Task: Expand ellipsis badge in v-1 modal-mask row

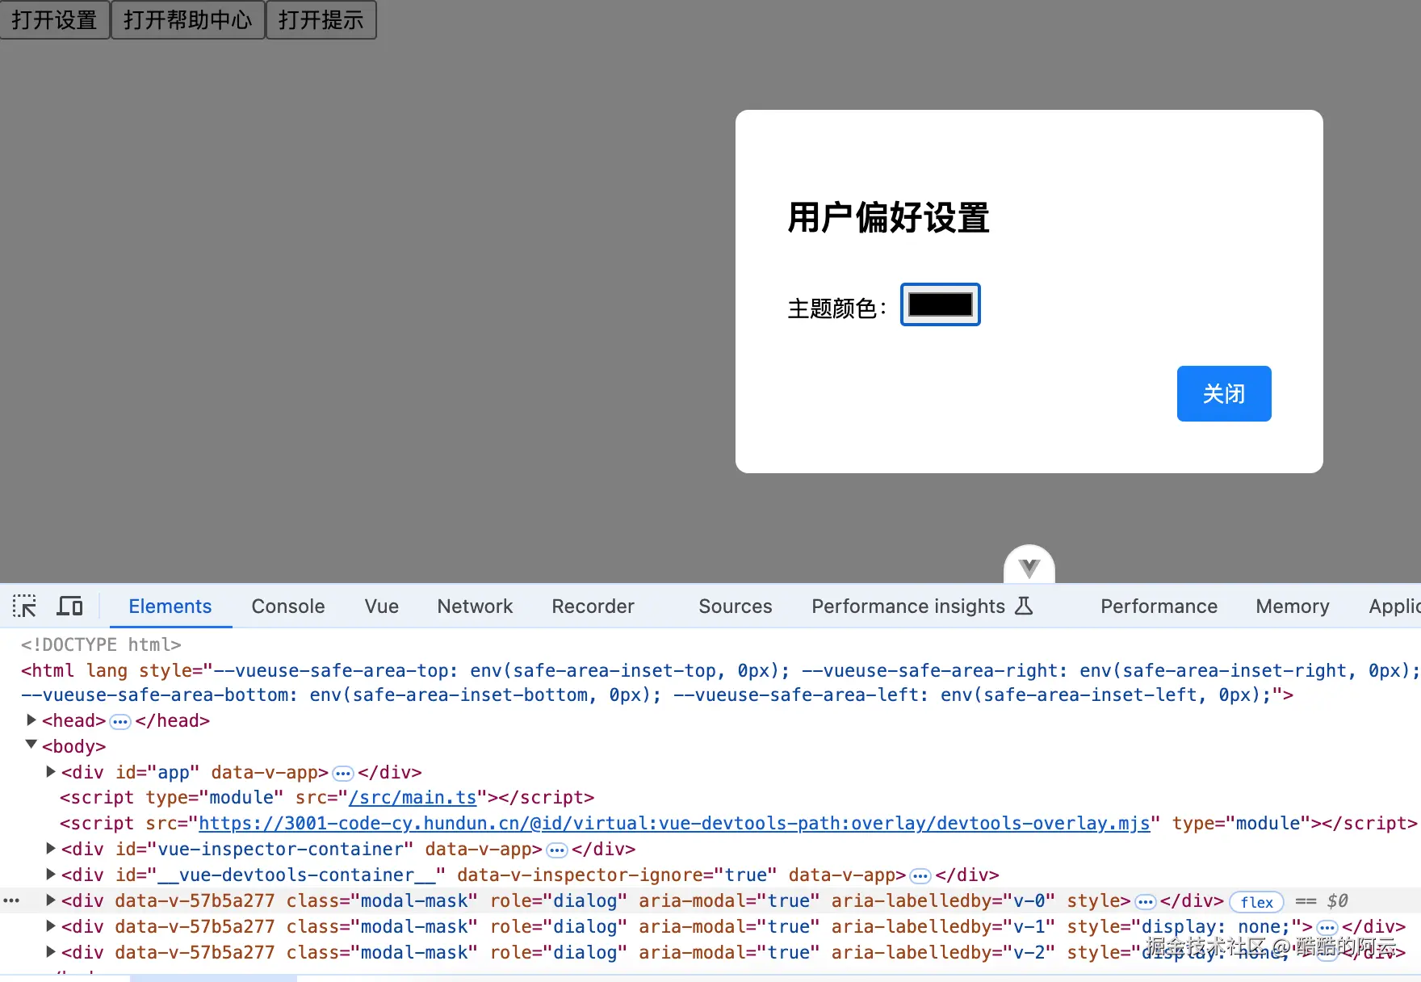Action: pyautogui.click(x=1327, y=927)
